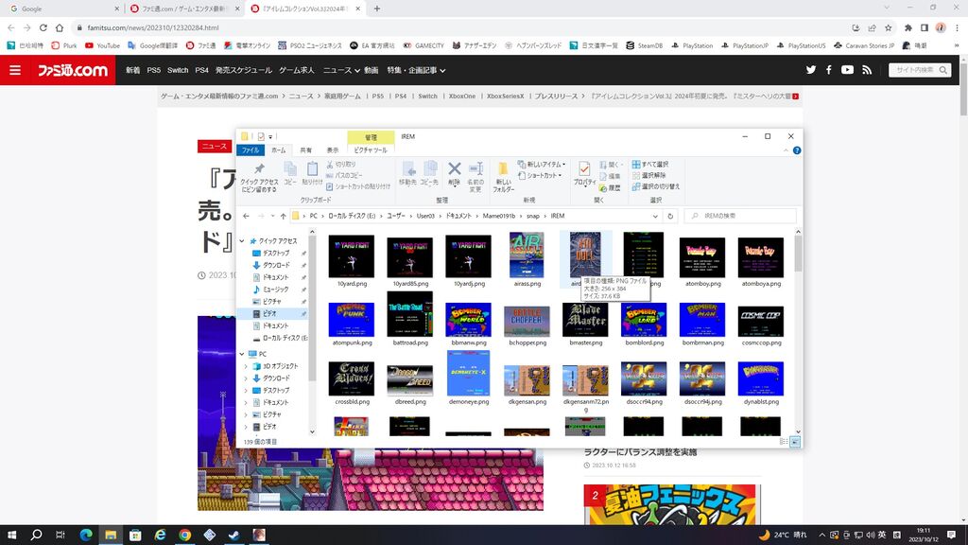Expand Famitsu ニュース navigation dropdown
The width and height of the screenshot is (968, 545).
tap(341, 70)
